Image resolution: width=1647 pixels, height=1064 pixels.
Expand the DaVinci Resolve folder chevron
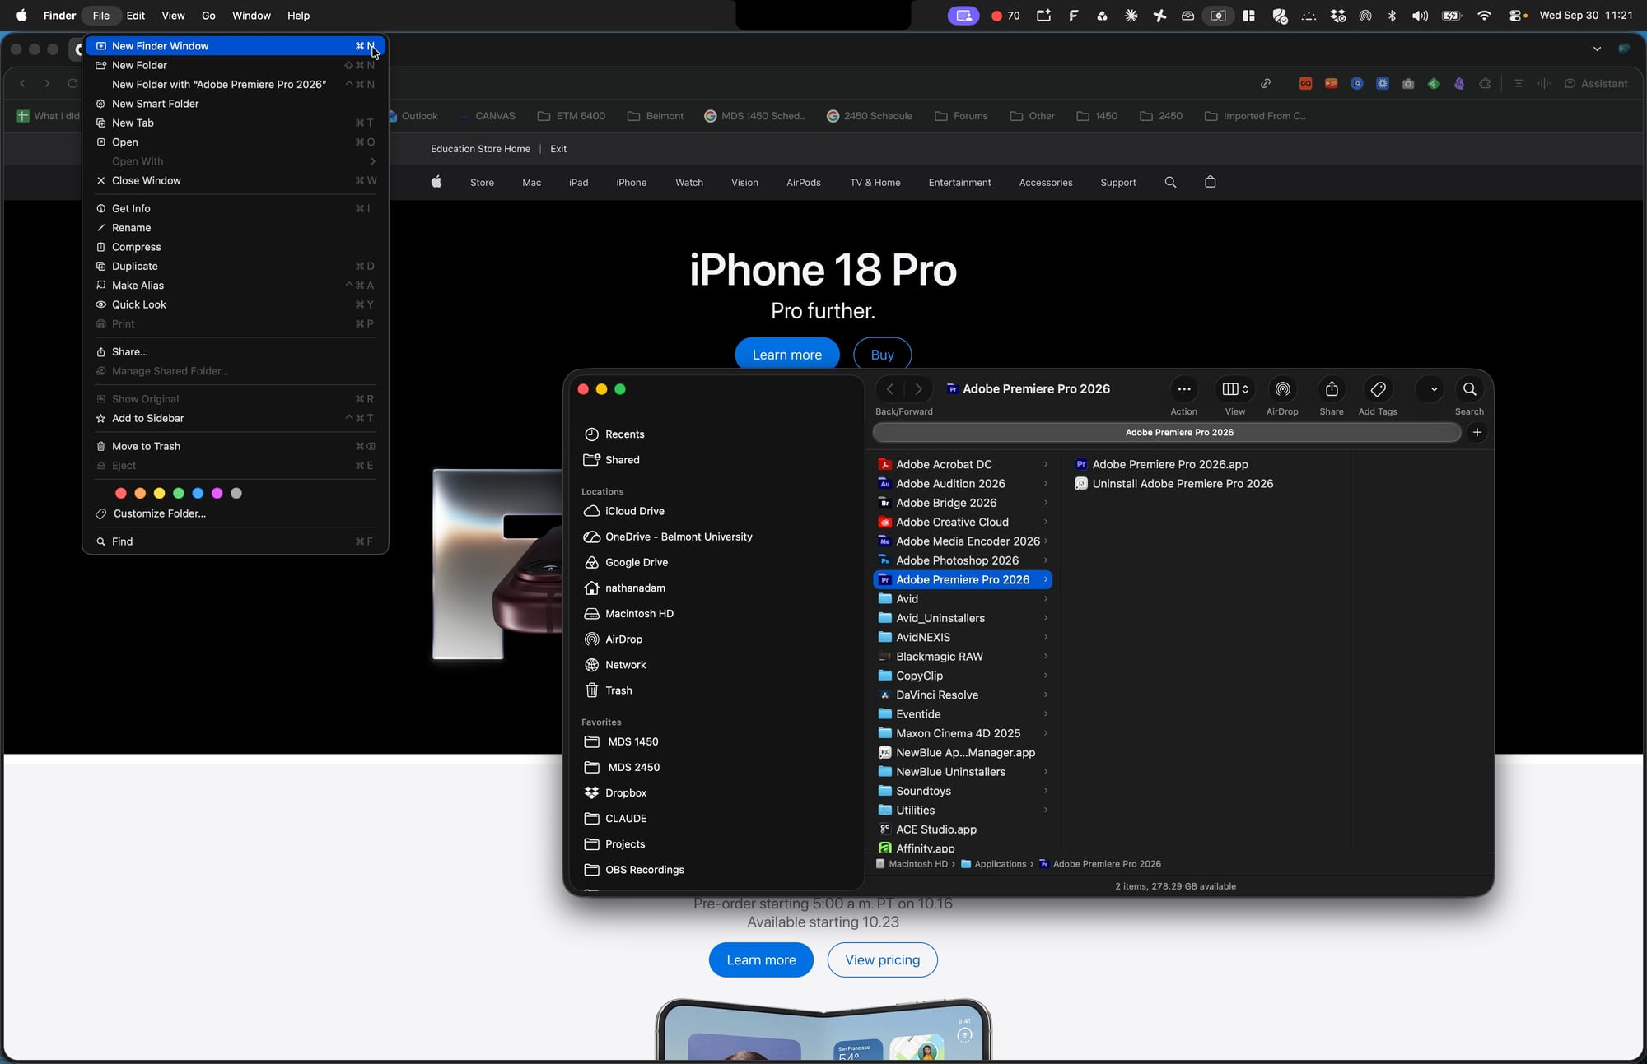[1046, 695]
